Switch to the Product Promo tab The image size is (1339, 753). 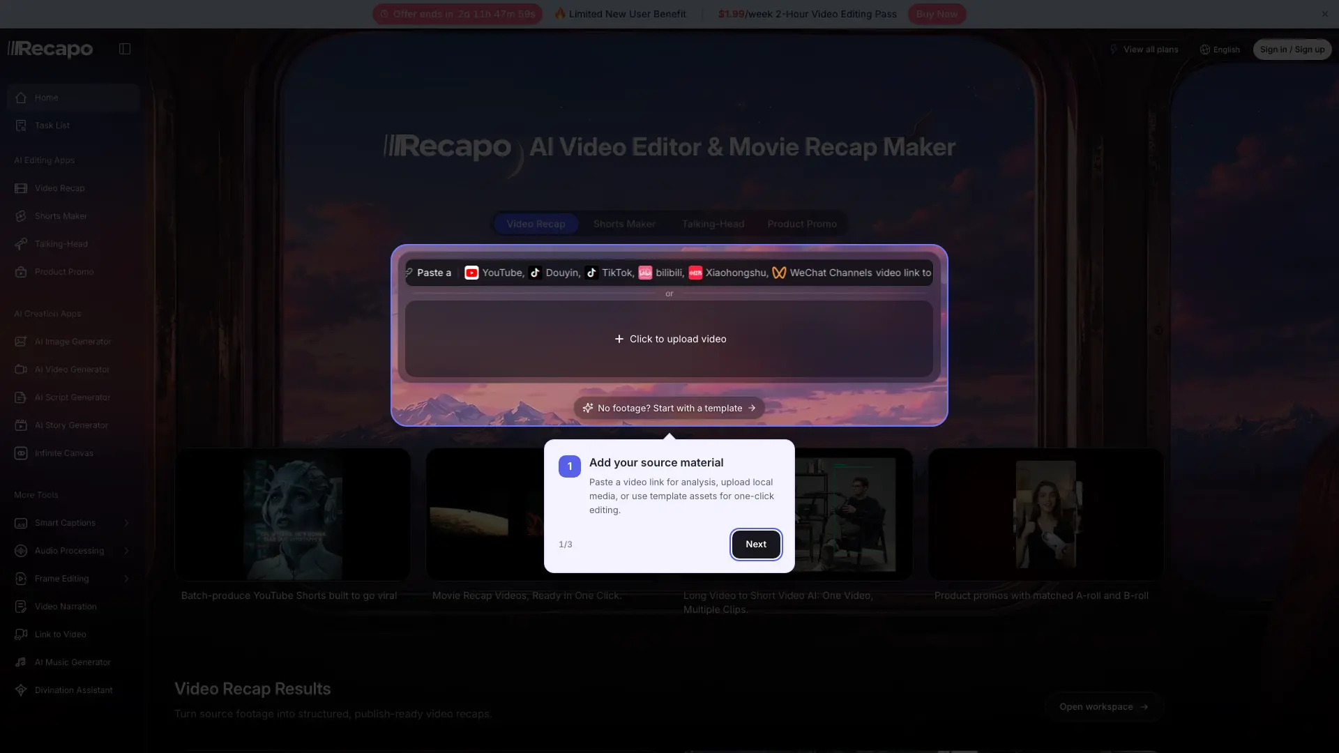pyautogui.click(x=802, y=224)
